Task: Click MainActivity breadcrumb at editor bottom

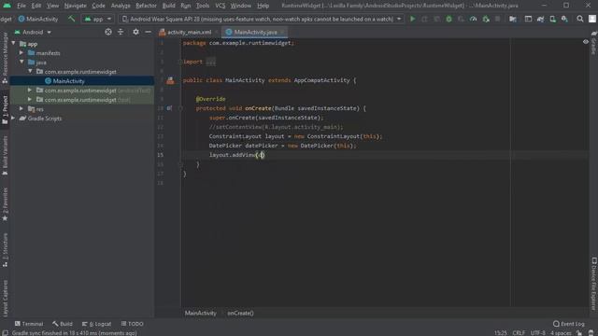Action: (x=201, y=314)
